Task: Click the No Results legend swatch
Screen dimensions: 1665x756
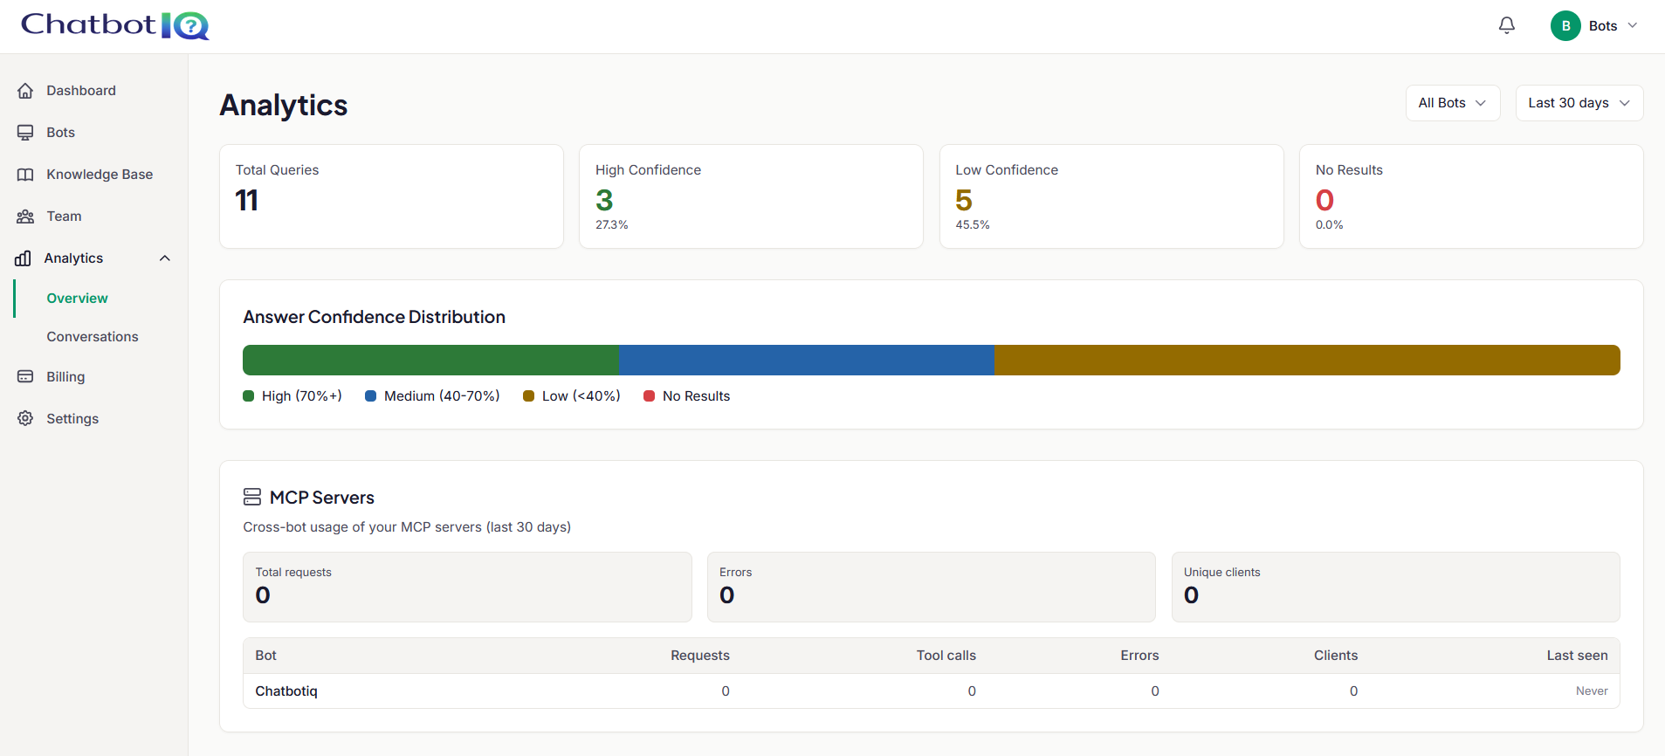Action: coord(649,396)
